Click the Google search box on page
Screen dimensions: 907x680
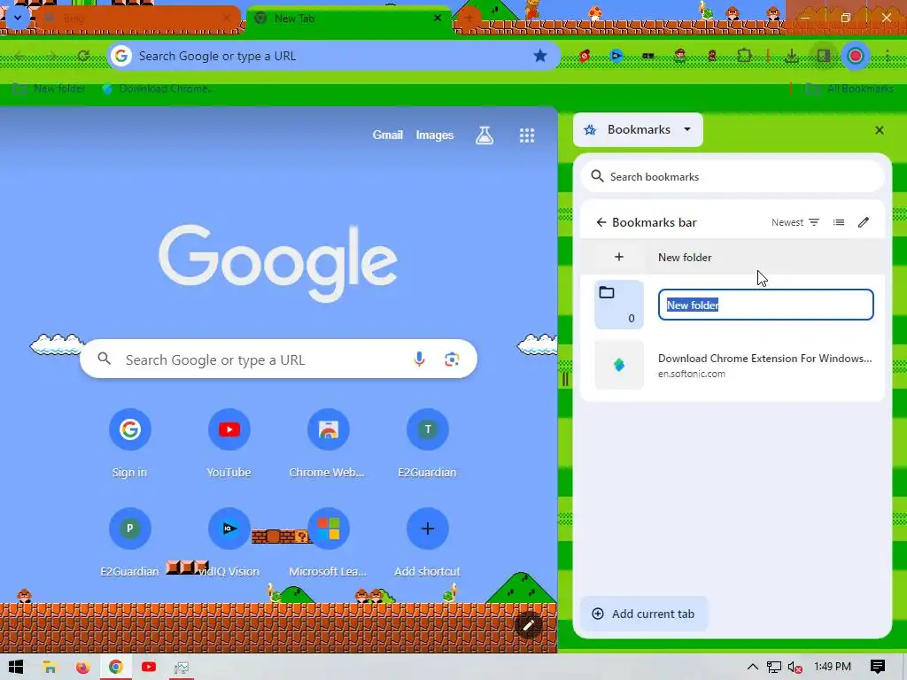pyautogui.click(x=278, y=359)
